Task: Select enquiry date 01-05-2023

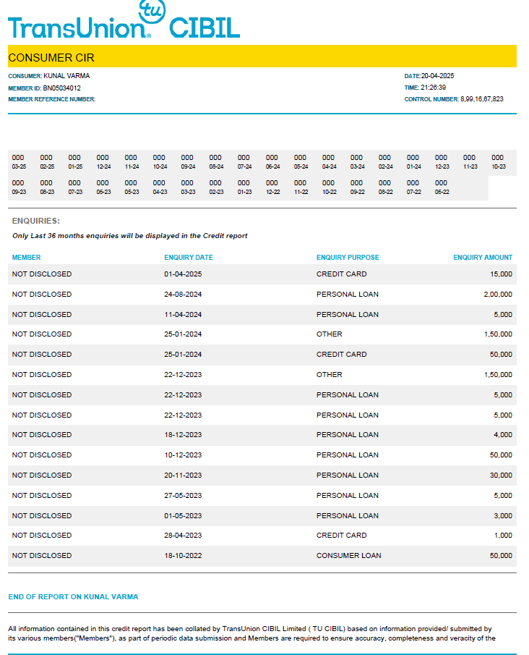Action: tap(183, 516)
